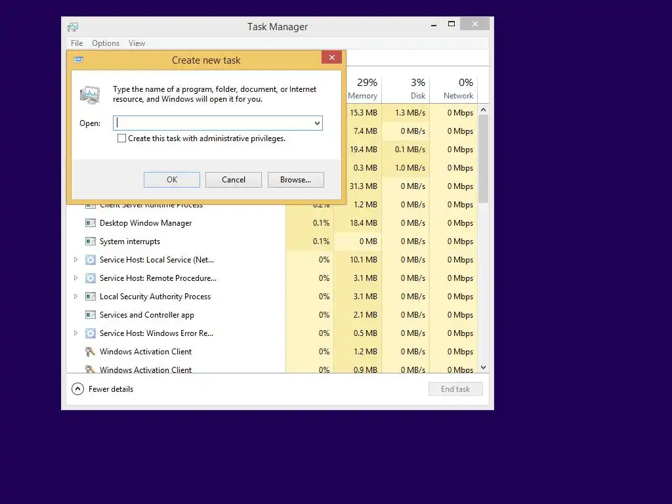Screen dimensions: 672x504
Task: Enable Create this task with administrative privileges
Action: click(x=121, y=138)
